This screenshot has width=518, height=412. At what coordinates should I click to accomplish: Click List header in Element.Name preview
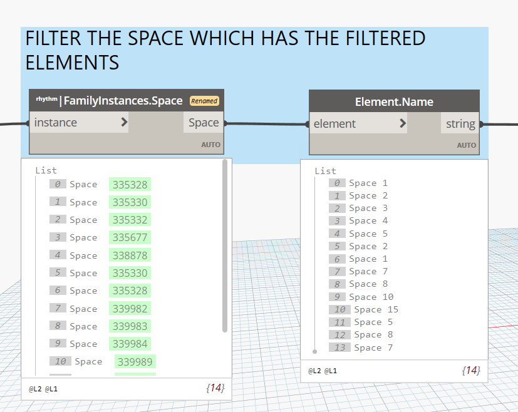[326, 171]
